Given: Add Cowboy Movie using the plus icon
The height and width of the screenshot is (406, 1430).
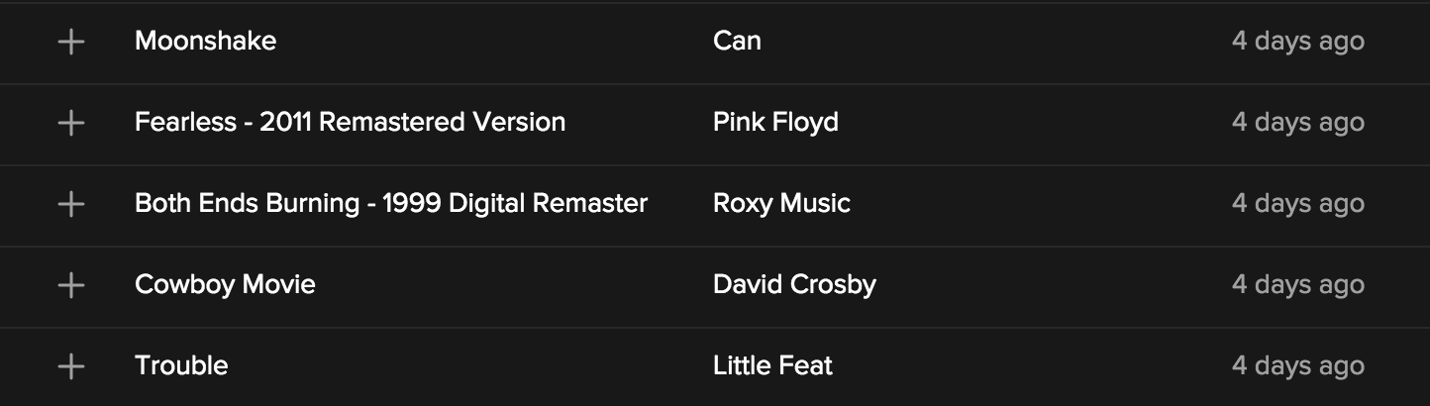Looking at the screenshot, I should click(70, 285).
